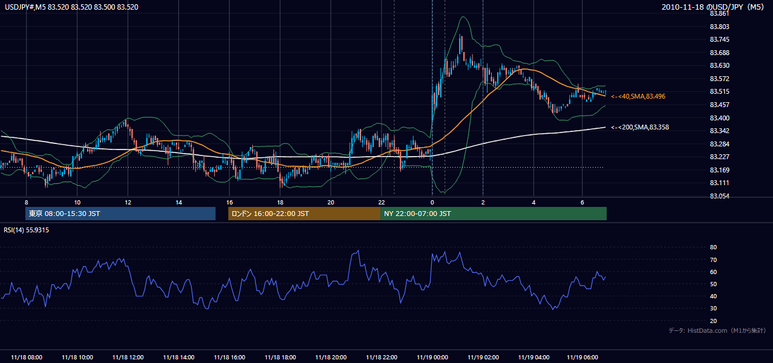This screenshot has width=773, height=363.
Task: Click the HistData.com data source credit
Action: (717, 330)
